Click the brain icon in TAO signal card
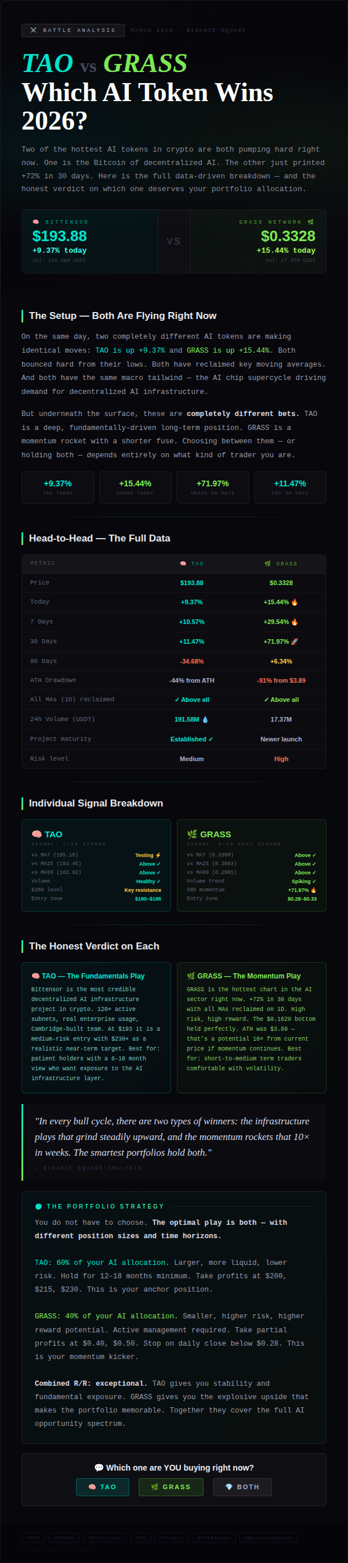The image size is (348, 1563). pos(37,834)
